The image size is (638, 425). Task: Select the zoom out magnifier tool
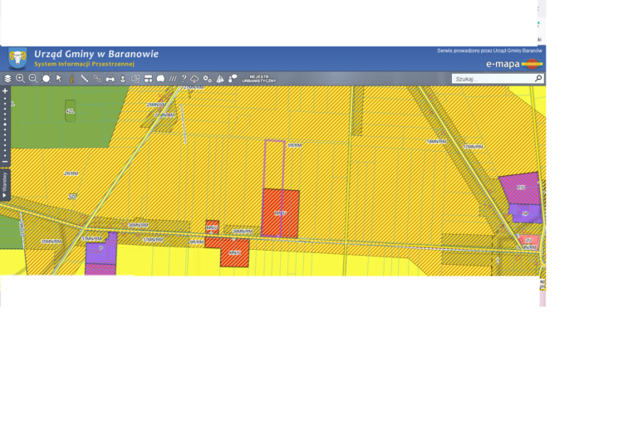(33, 79)
